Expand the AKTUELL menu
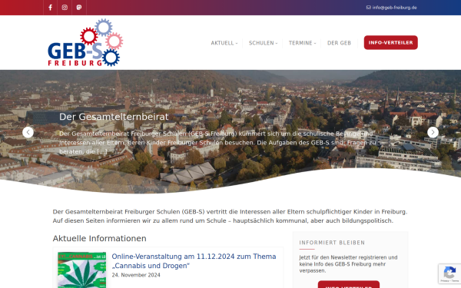The height and width of the screenshot is (288, 461). click(224, 43)
